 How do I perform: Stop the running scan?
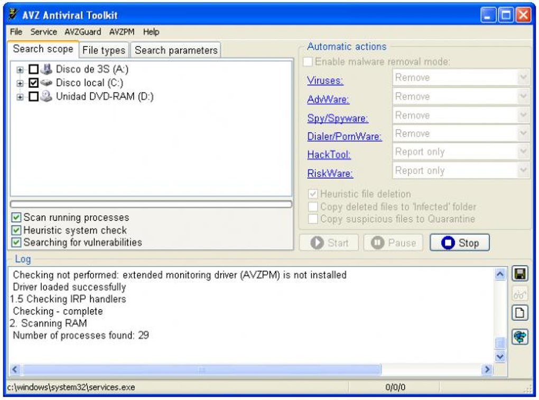(x=460, y=243)
